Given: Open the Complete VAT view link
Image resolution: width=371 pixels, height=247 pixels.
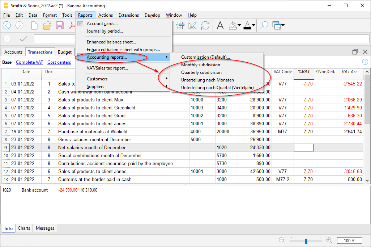Looking at the screenshot, I should pos(29,62).
